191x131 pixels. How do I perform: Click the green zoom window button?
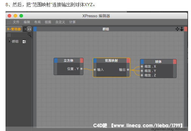[21, 16]
